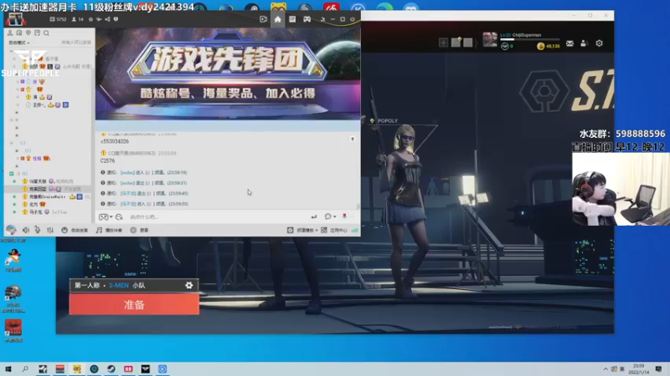Viewport: 670px width, 376px height.
Task: Click the chat message input field
Action: (x=218, y=217)
